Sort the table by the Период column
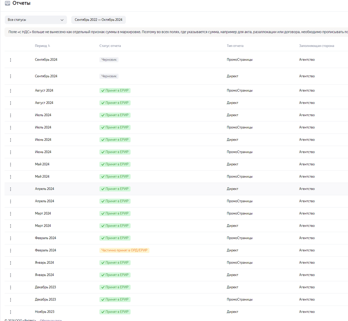The width and height of the screenshot is (348, 321). [43, 46]
